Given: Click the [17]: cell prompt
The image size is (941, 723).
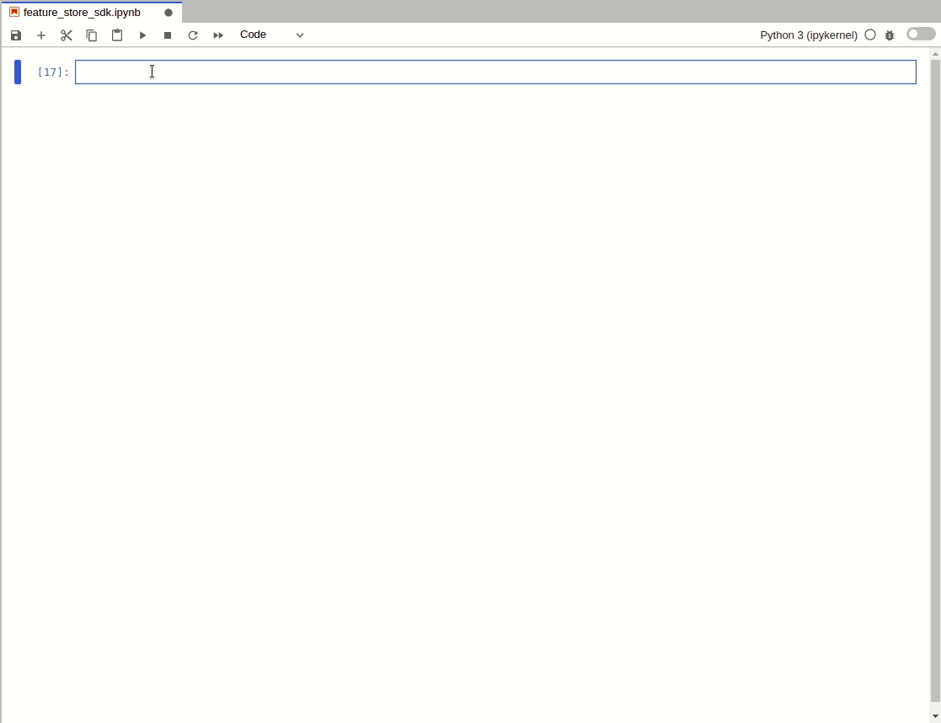Looking at the screenshot, I should tap(53, 72).
